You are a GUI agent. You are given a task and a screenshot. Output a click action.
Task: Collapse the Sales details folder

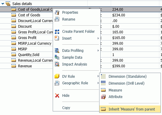pos(3,4)
